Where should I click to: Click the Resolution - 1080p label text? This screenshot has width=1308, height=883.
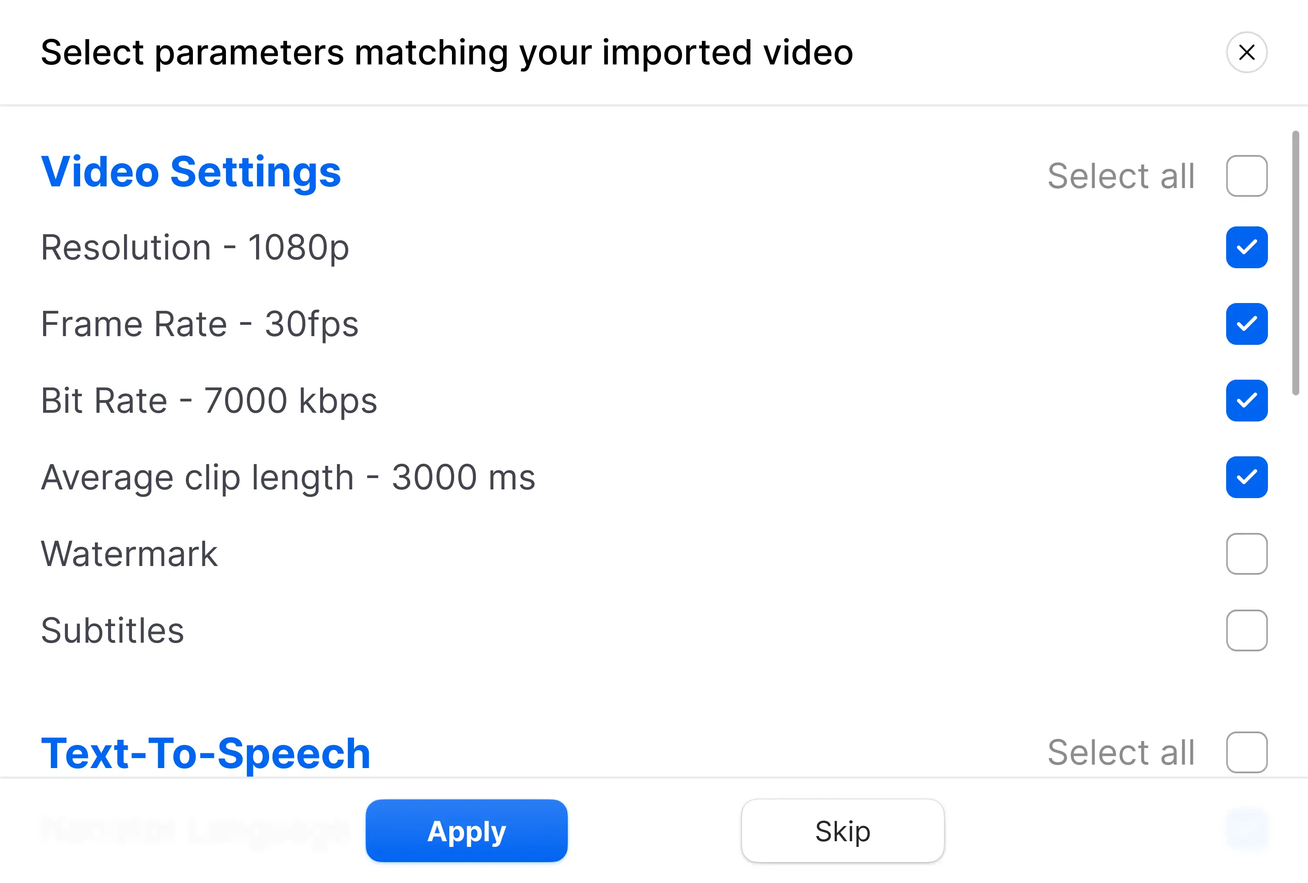point(195,248)
